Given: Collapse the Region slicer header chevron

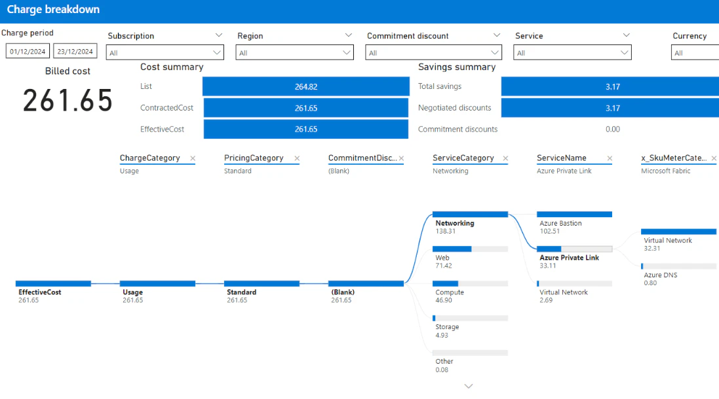Looking at the screenshot, I should [x=349, y=35].
